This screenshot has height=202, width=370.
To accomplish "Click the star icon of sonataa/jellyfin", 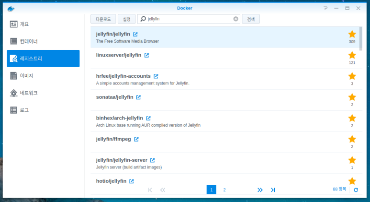I will pos(352,97).
